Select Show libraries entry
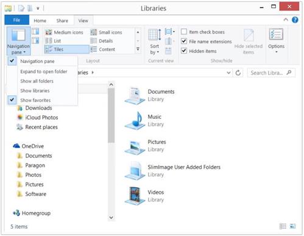The height and width of the screenshot is (236, 304). point(42,91)
